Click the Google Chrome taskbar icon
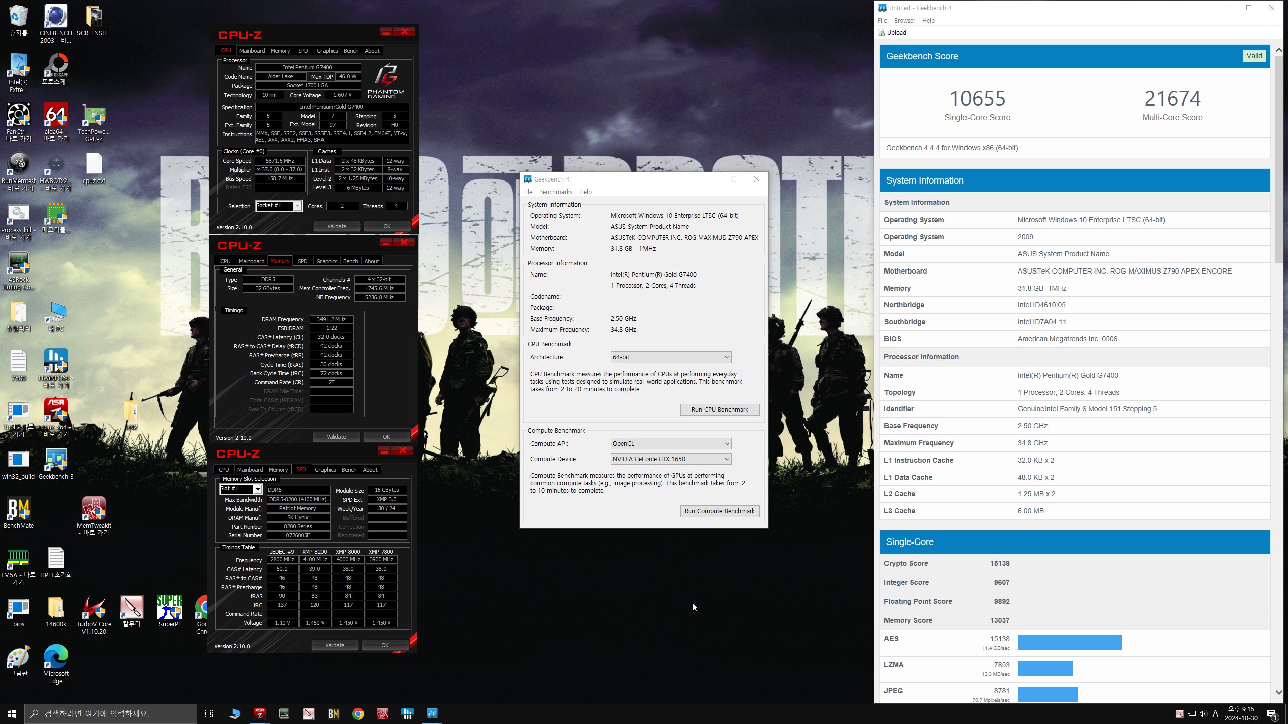This screenshot has width=1288, height=724. 358,713
